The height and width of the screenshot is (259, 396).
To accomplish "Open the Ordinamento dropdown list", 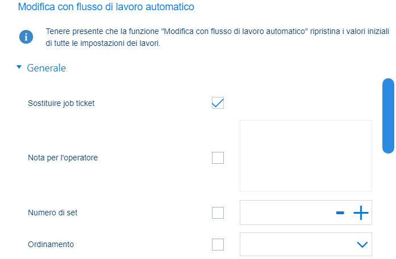I will (306, 244).
